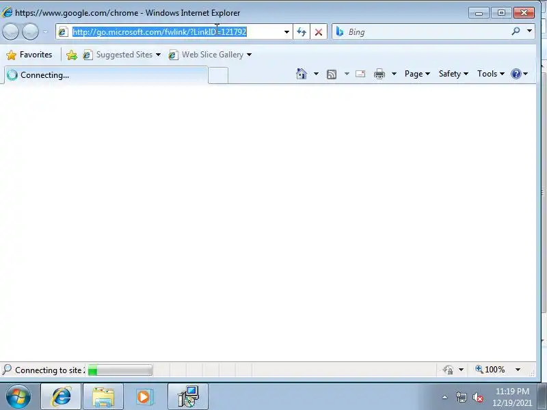Viewport: 547px width, 410px height.
Task: Click the Help question mark icon
Action: tap(516, 74)
